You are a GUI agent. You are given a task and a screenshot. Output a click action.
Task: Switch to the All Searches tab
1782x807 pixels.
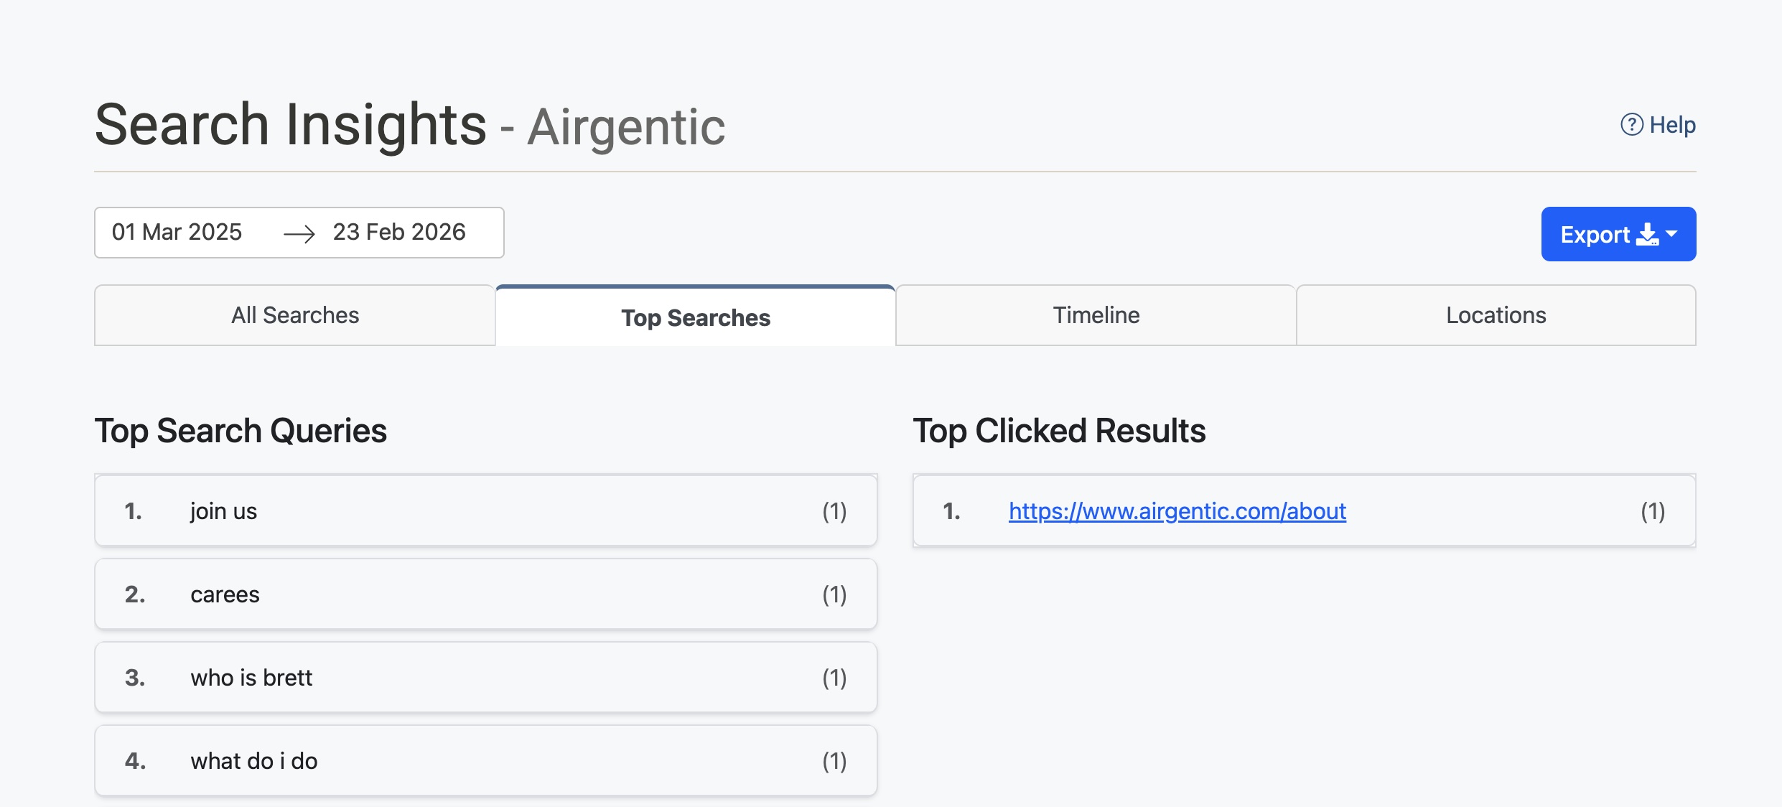[x=294, y=315]
